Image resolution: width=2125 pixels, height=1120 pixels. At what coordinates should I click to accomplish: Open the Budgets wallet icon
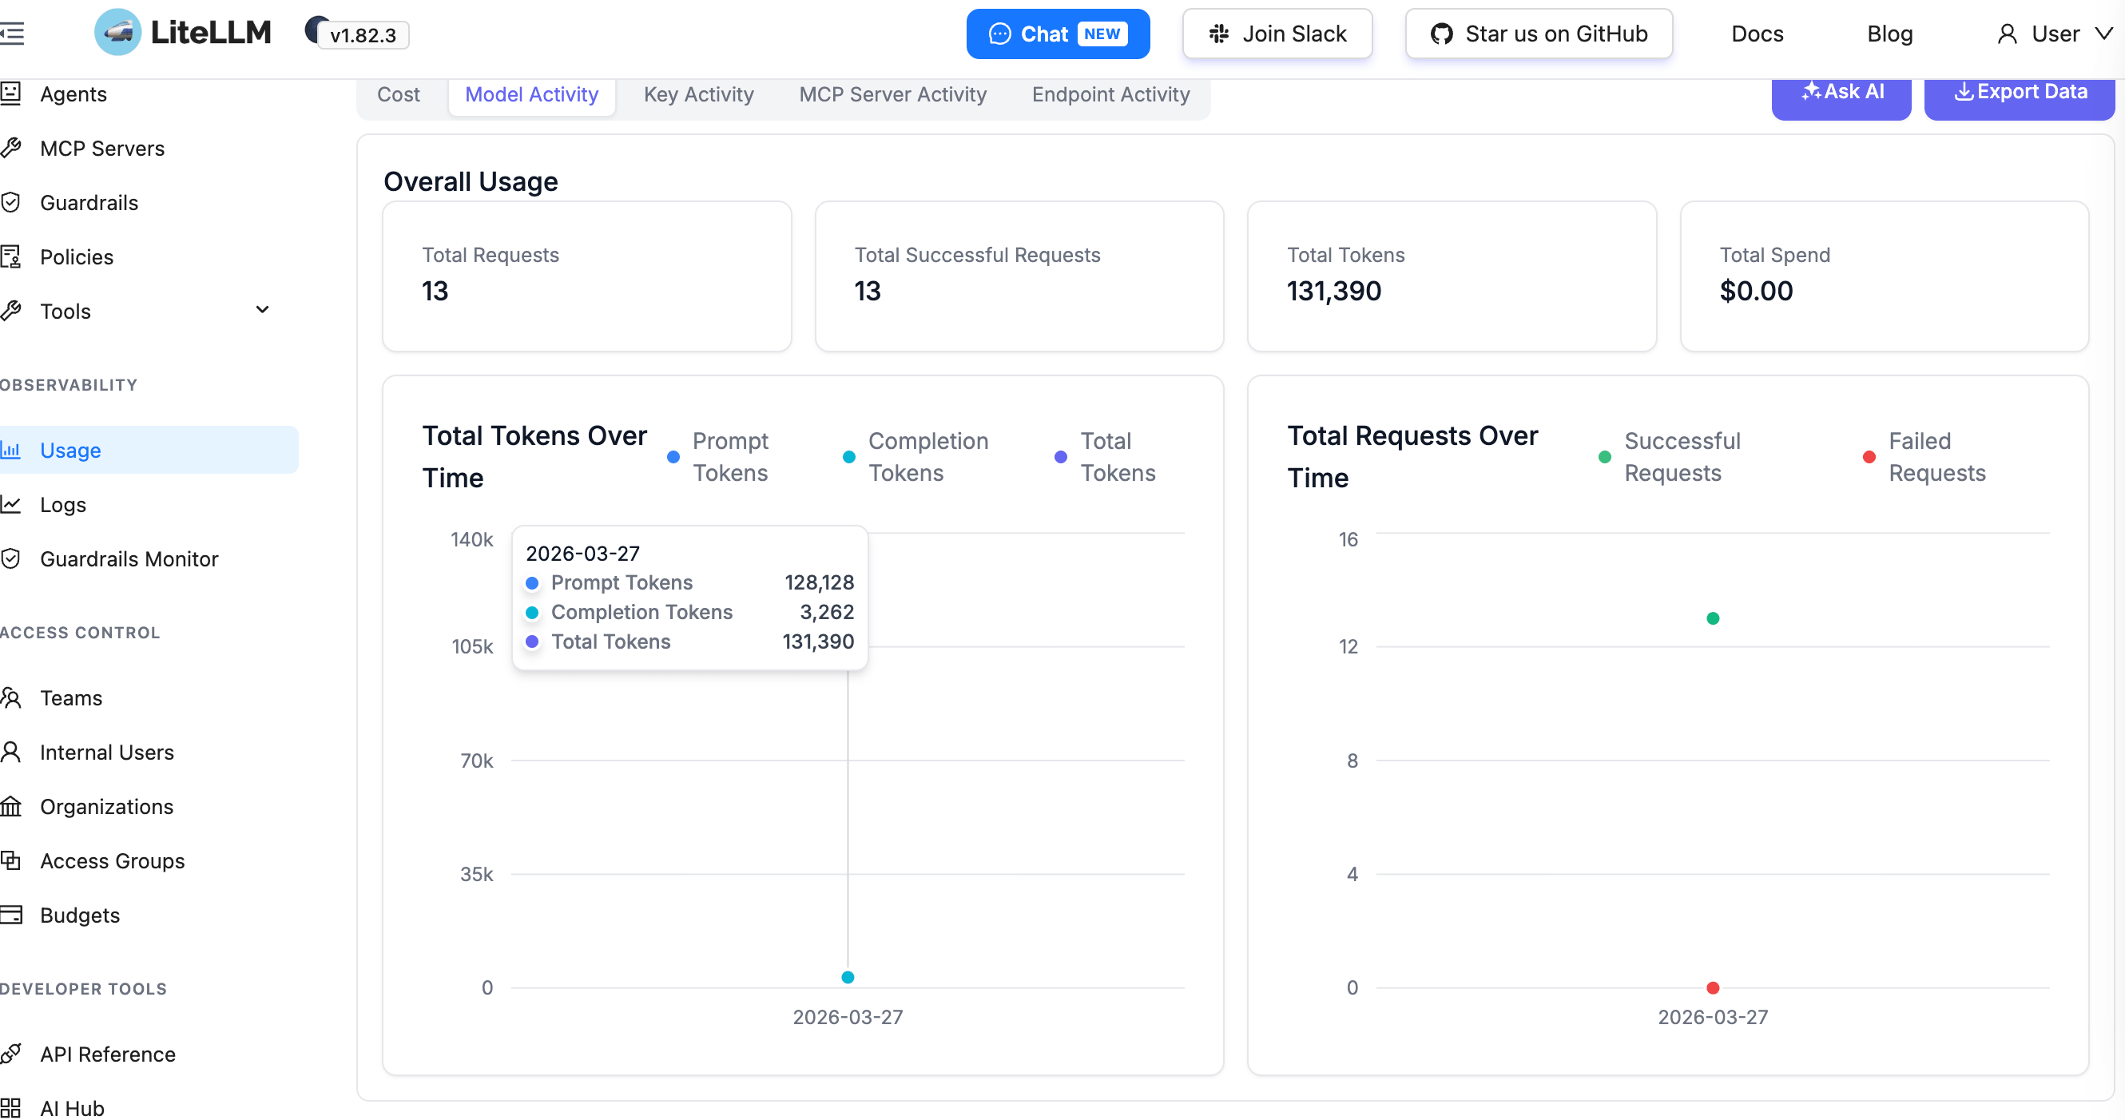(x=10, y=915)
